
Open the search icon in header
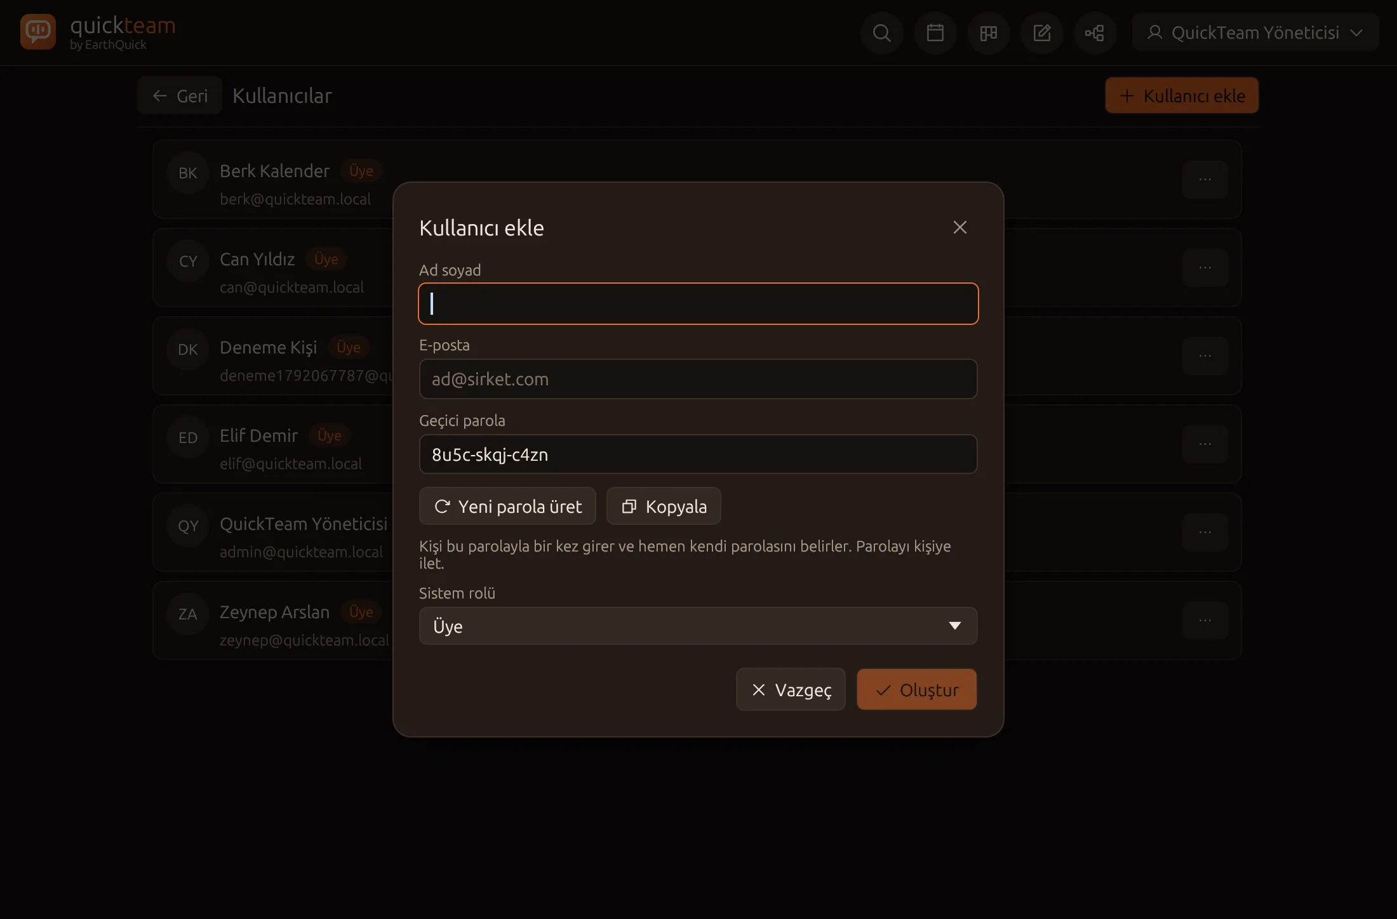point(881,32)
